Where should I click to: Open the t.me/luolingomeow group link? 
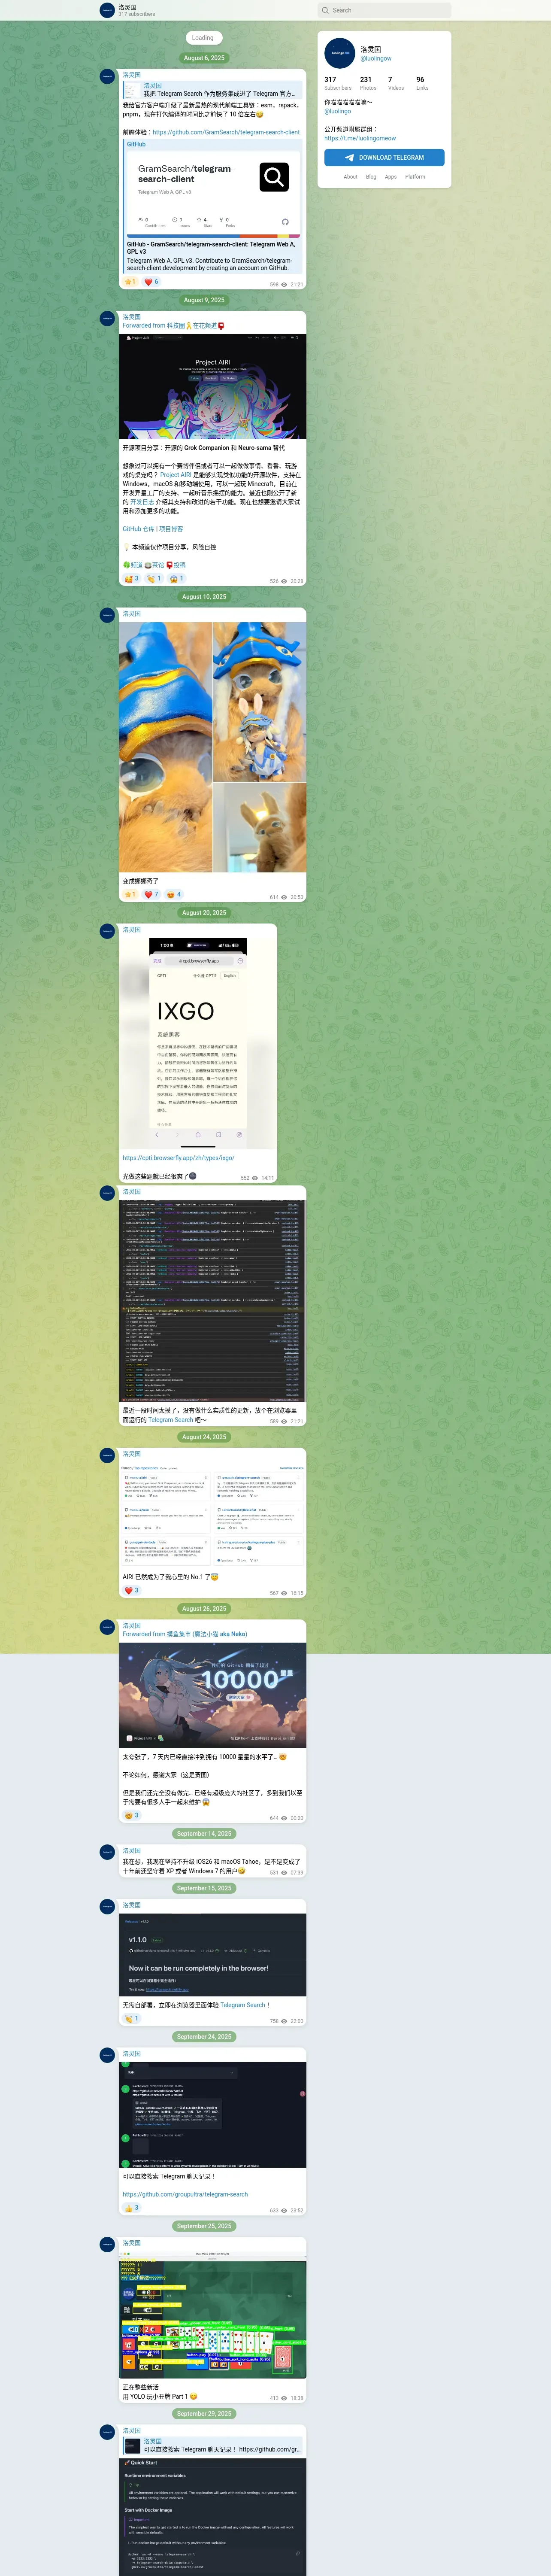point(360,138)
